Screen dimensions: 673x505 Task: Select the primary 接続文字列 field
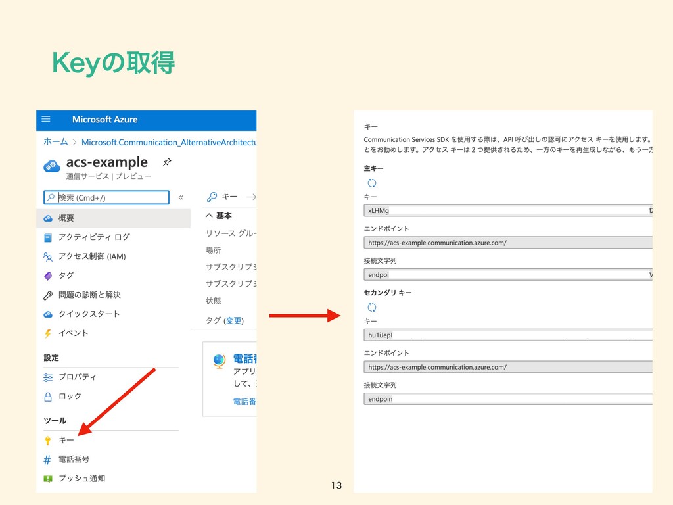point(508,275)
